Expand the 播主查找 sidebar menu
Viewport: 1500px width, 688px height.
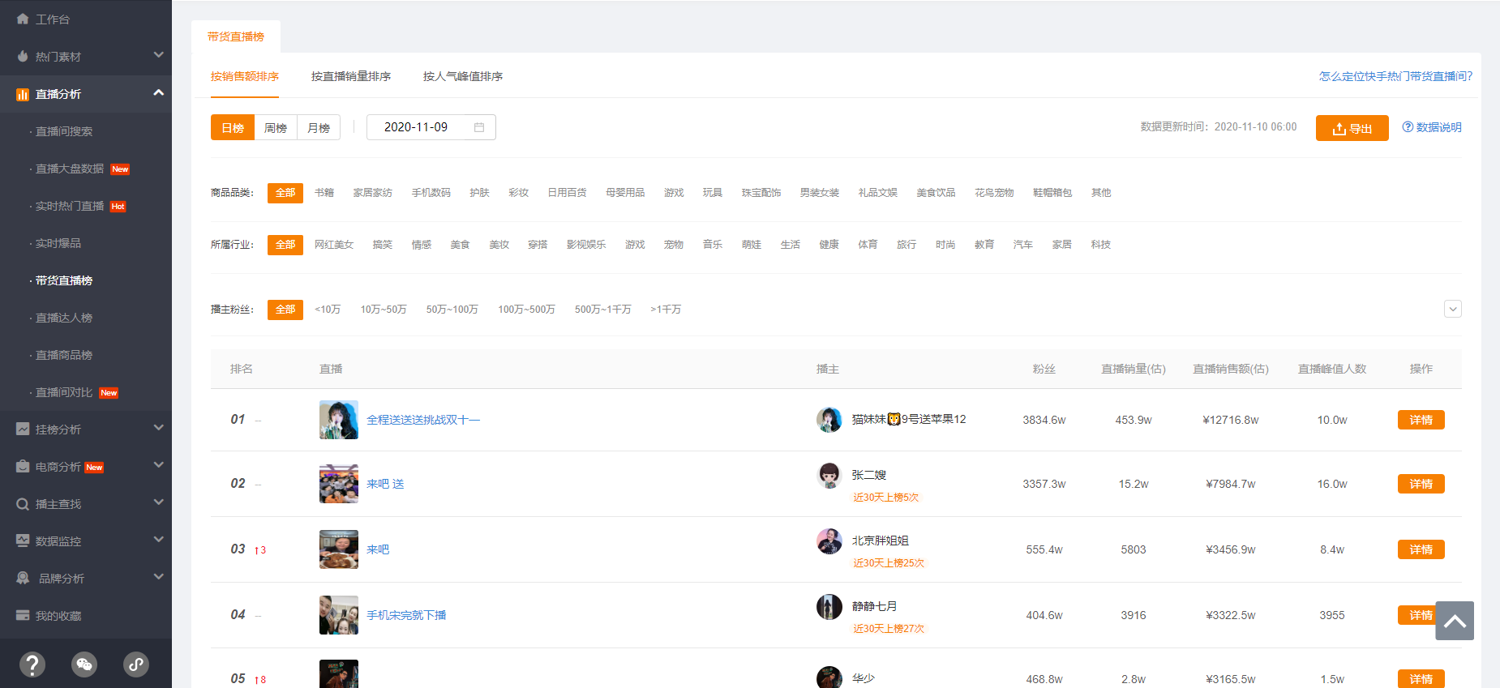159,502
